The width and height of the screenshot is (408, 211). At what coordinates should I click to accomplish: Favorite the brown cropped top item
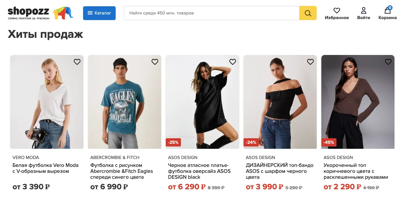(388, 62)
